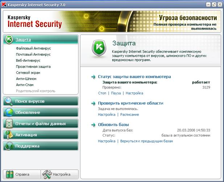Select Почтовый Антивирус component

[33, 54]
